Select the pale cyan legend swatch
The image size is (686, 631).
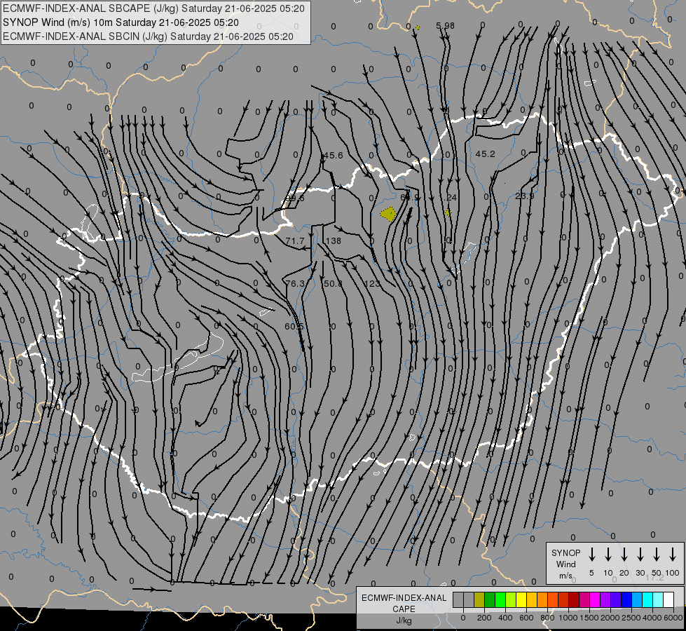pyautogui.click(x=657, y=600)
